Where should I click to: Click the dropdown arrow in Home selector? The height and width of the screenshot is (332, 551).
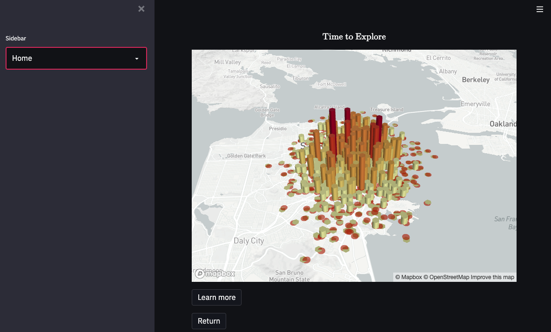(137, 59)
